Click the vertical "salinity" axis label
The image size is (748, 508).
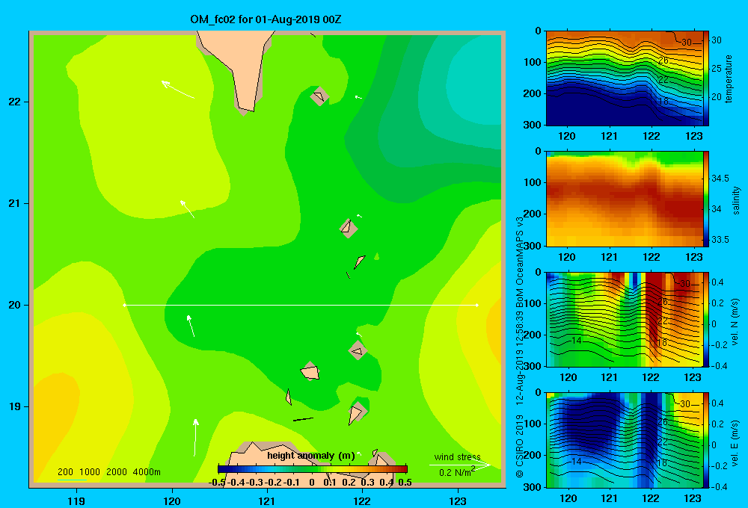pos(736,201)
